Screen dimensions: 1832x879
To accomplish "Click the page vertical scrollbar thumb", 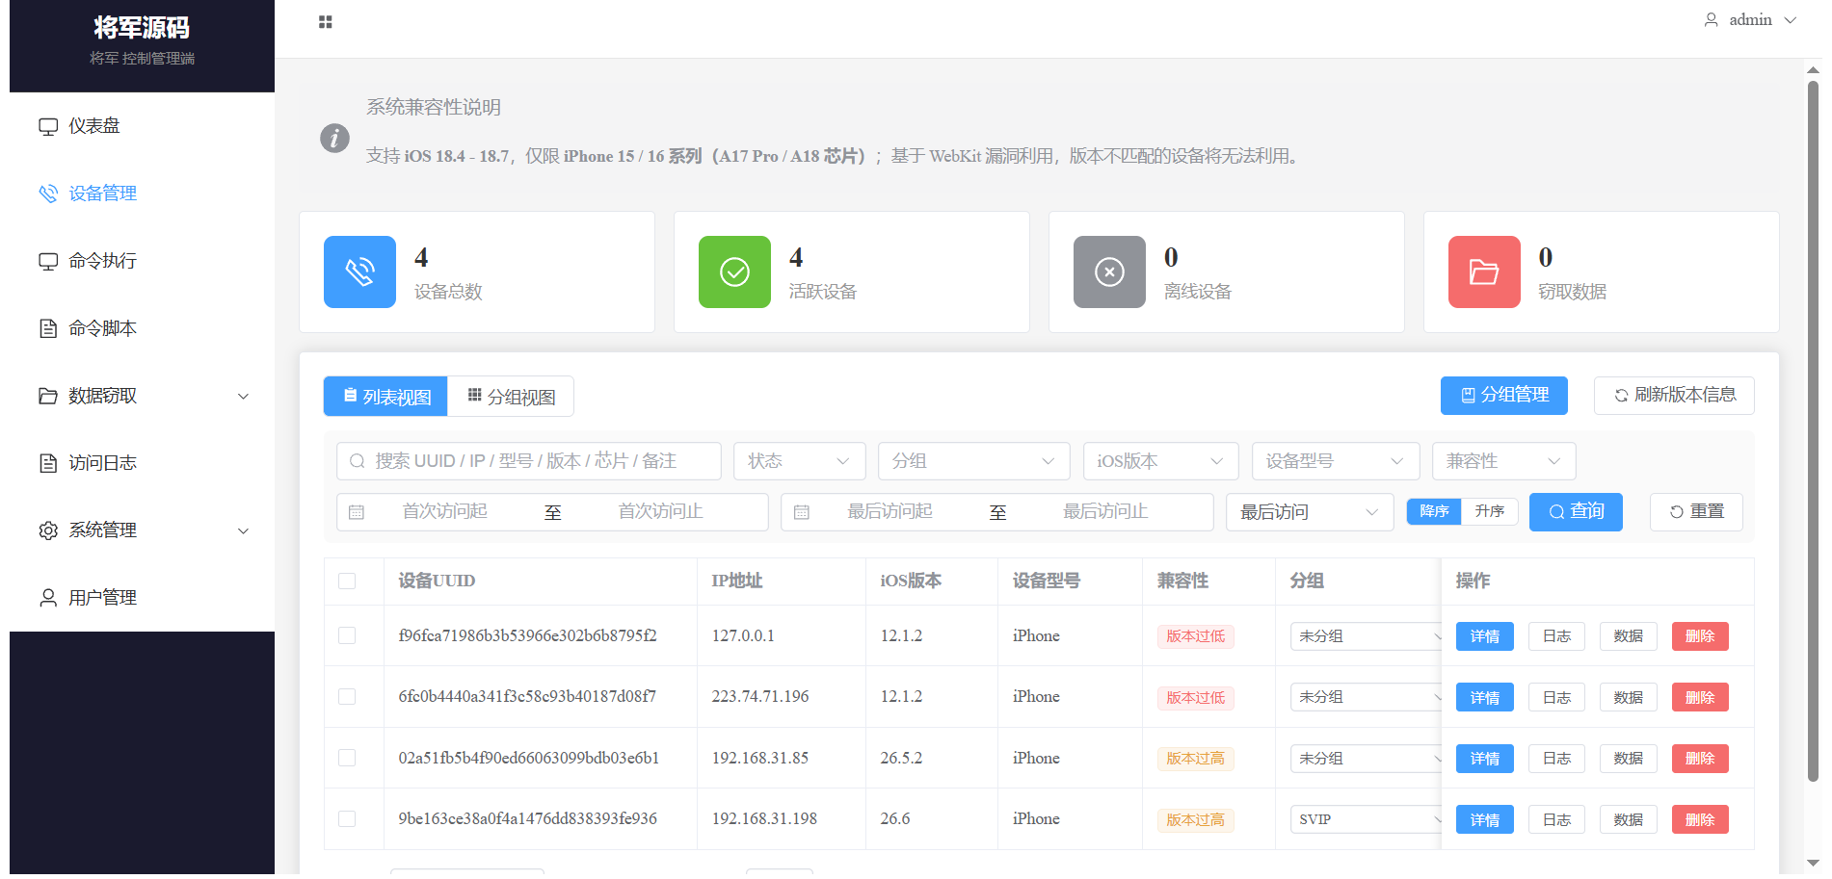I will (x=1813, y=431).
